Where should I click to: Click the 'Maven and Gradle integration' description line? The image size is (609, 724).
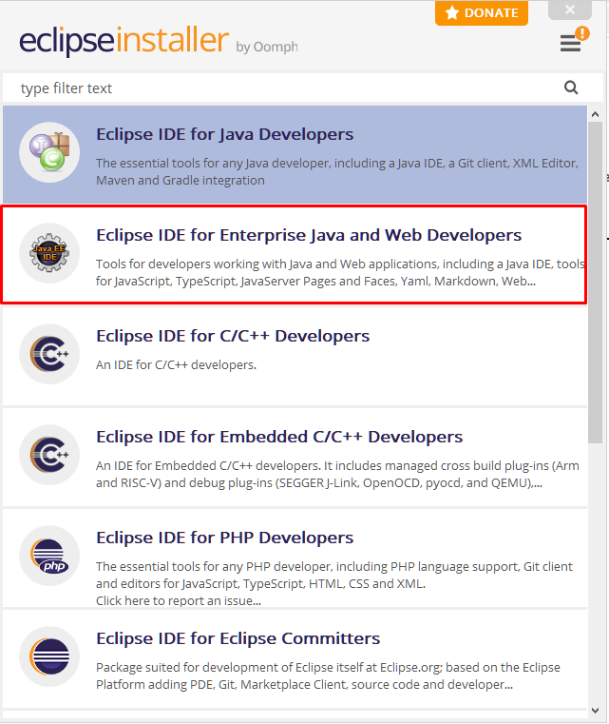point(181,180)
